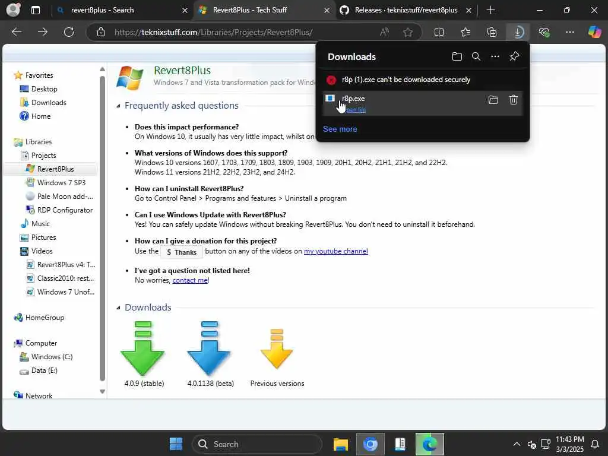Toggle split screen view

(x=439, y=32)
